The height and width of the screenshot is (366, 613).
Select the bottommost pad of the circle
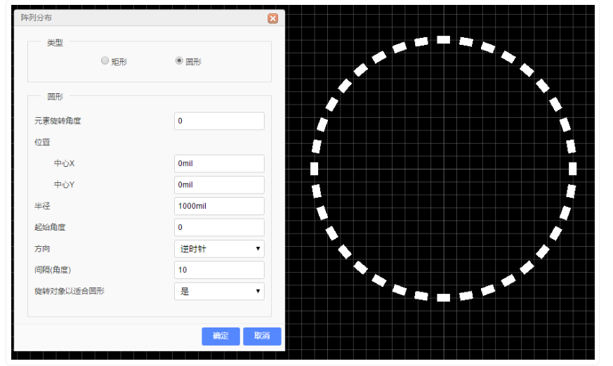[x=444, y=297]
